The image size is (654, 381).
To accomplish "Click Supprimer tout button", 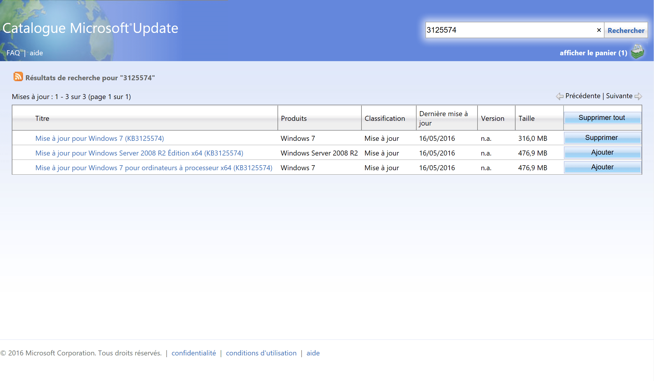I will click(602, 118).
